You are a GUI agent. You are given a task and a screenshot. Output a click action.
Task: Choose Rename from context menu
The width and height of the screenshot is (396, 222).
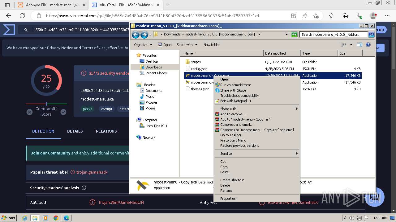[257, 191]
